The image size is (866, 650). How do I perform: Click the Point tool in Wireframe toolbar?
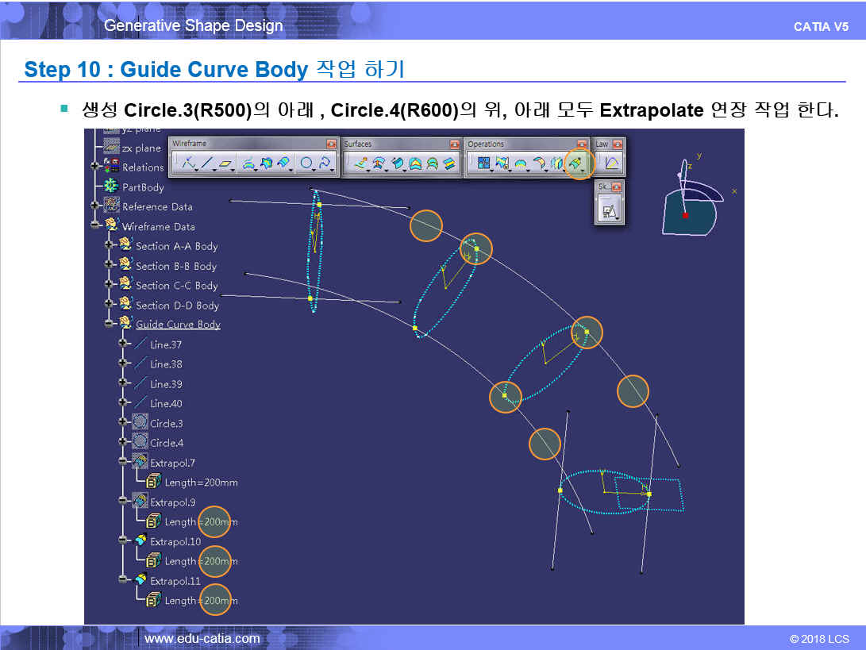pos(188,163)
